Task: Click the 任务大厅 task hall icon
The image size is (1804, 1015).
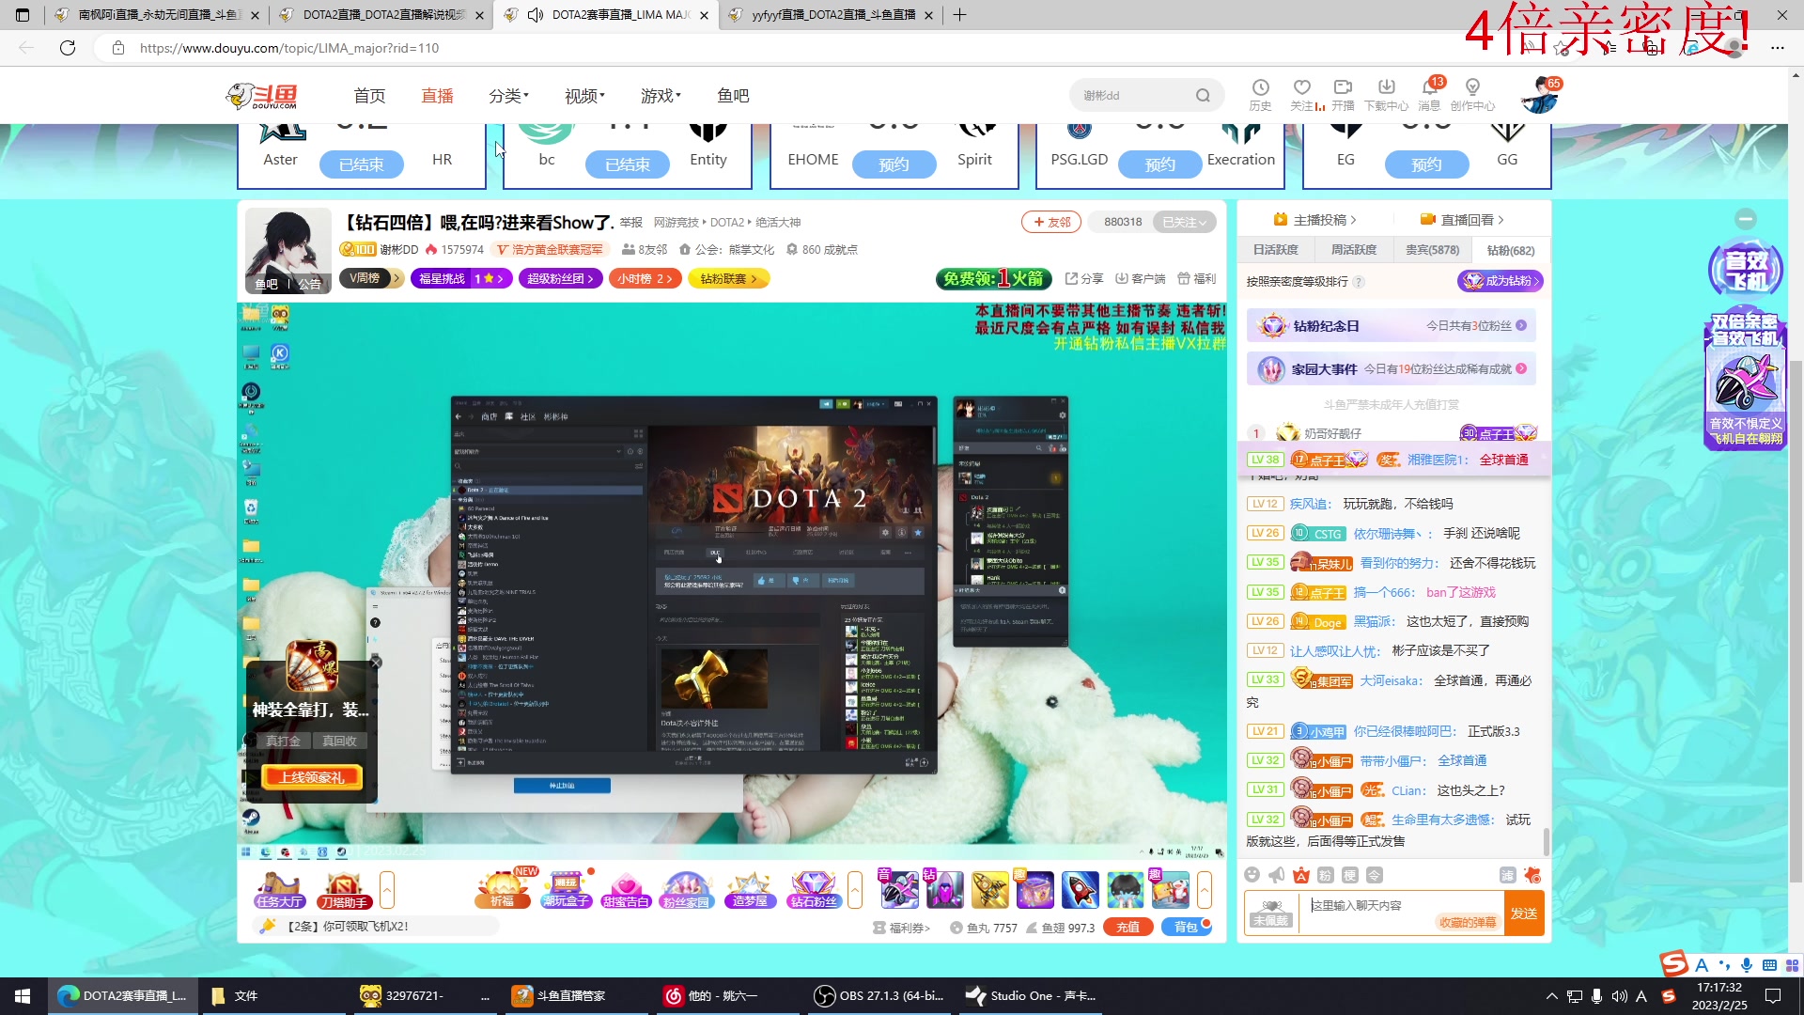Action: coord(279,889)
